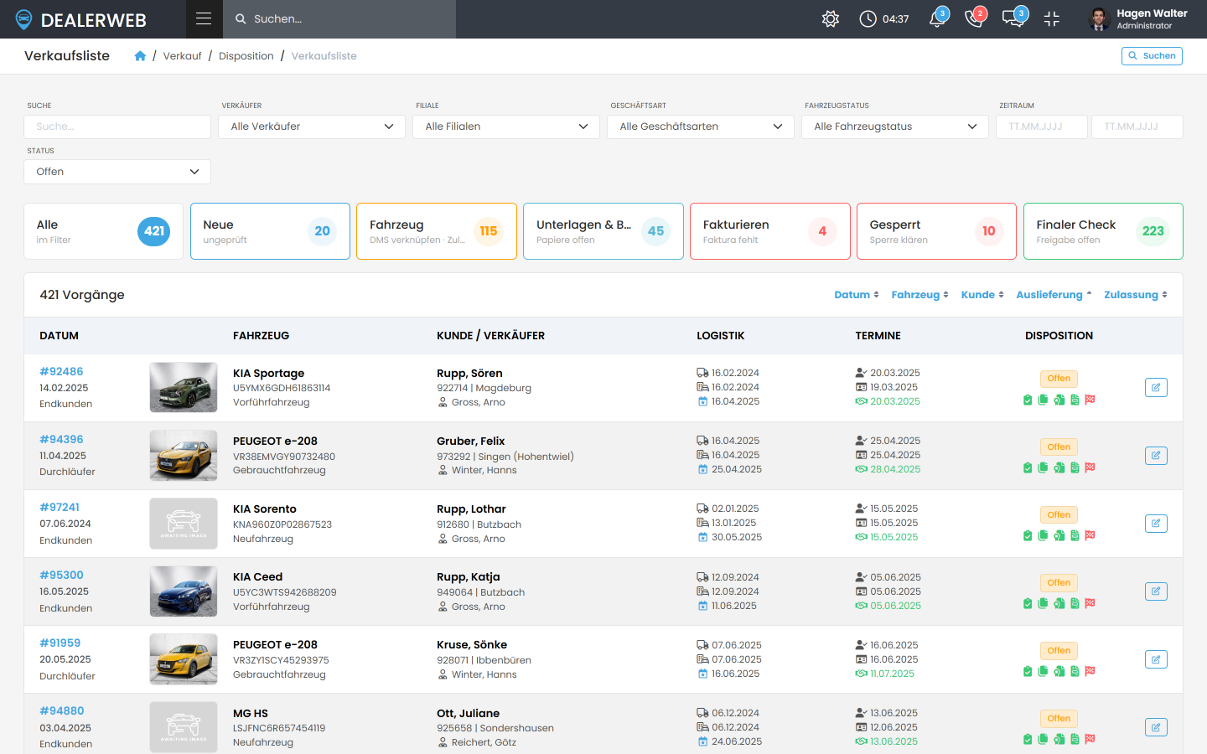Edit the Kruse, Sönke sale entry
This screenshot has width=1207, height=754.
click(x=1156, y=659)
